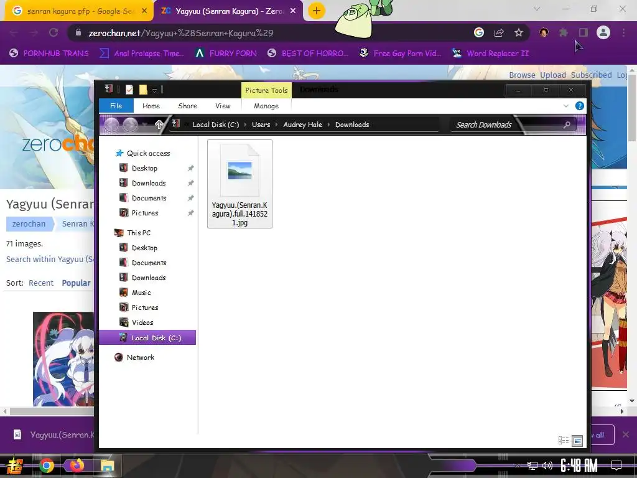Select Quick access in navigation pane
Image resolution: width=637 pixels, height=478 pixels.
[148, 153]
